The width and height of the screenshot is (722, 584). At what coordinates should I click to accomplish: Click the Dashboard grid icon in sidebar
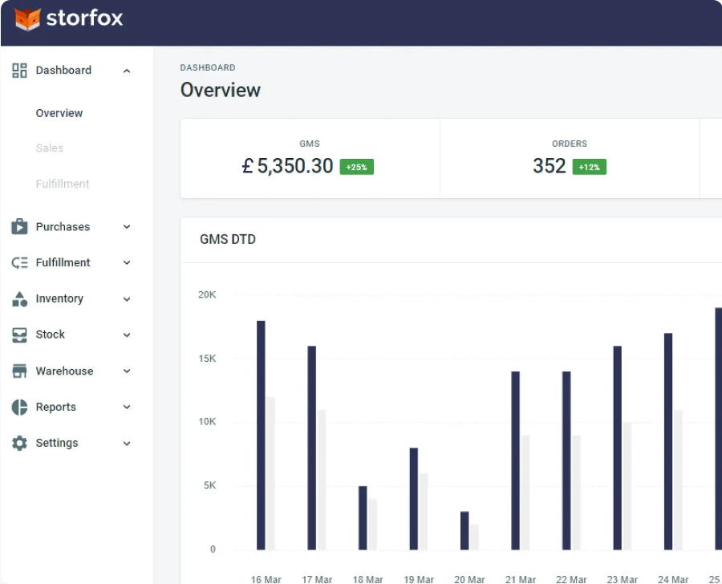20,71
